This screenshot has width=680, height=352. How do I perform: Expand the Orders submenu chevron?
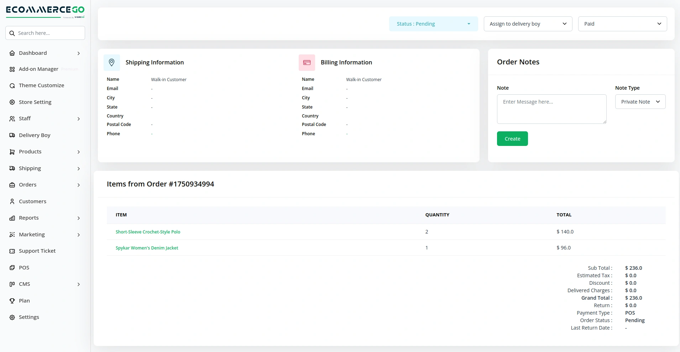point(79,185)
